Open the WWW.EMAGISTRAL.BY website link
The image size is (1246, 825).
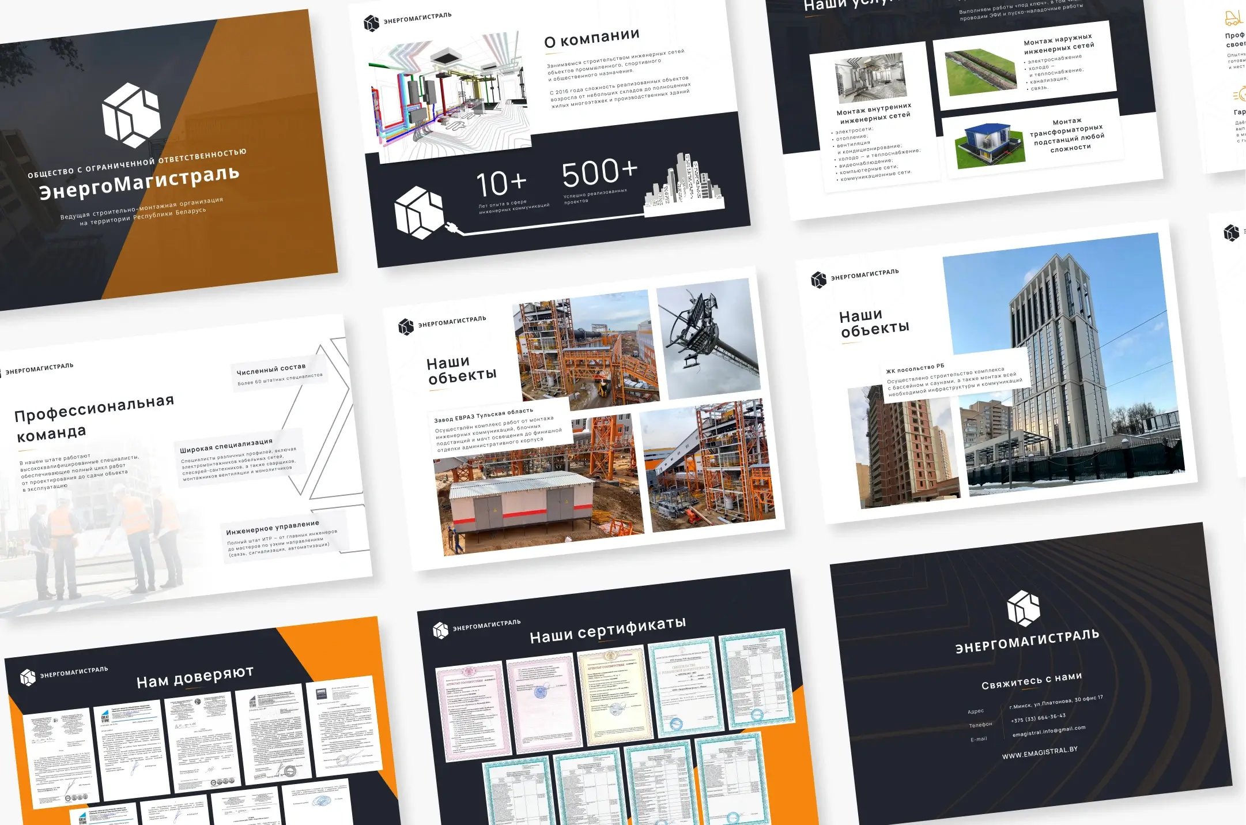[x=1039, y=752]
